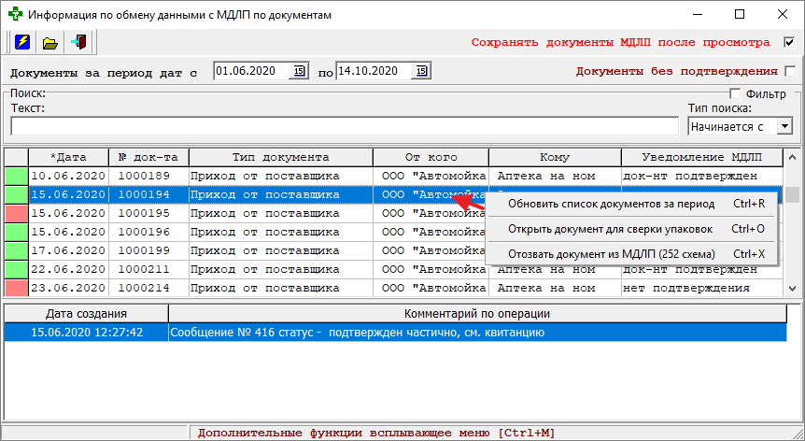Select 'Отозвать документ из МДЛП (252 схема)'
805x441 pixels.
point(610,254)
